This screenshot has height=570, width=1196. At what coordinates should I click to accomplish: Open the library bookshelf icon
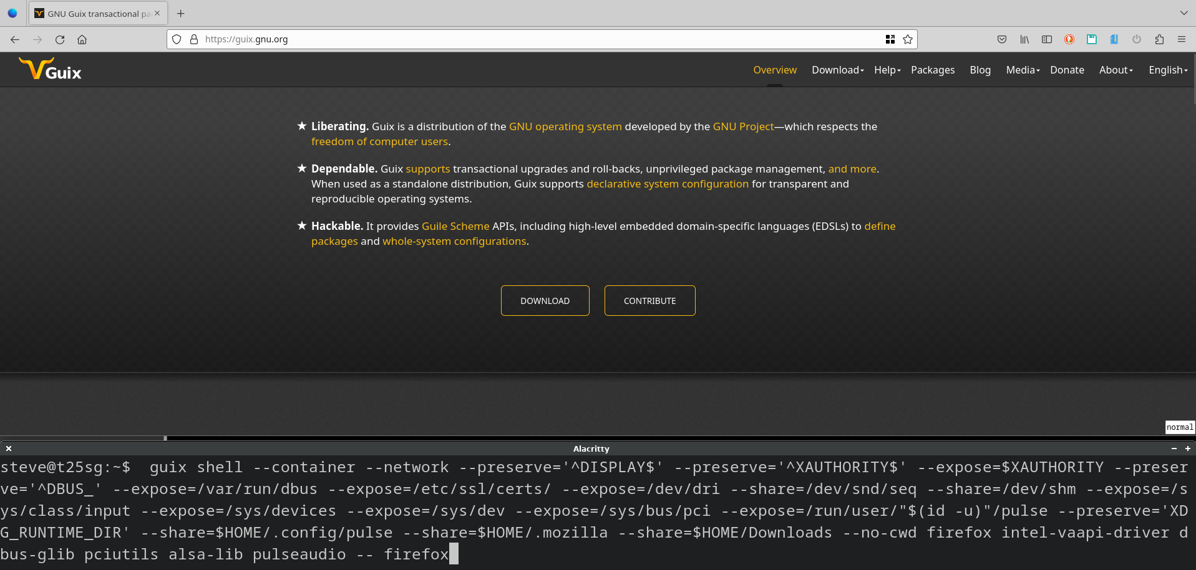coord(1024,39)
